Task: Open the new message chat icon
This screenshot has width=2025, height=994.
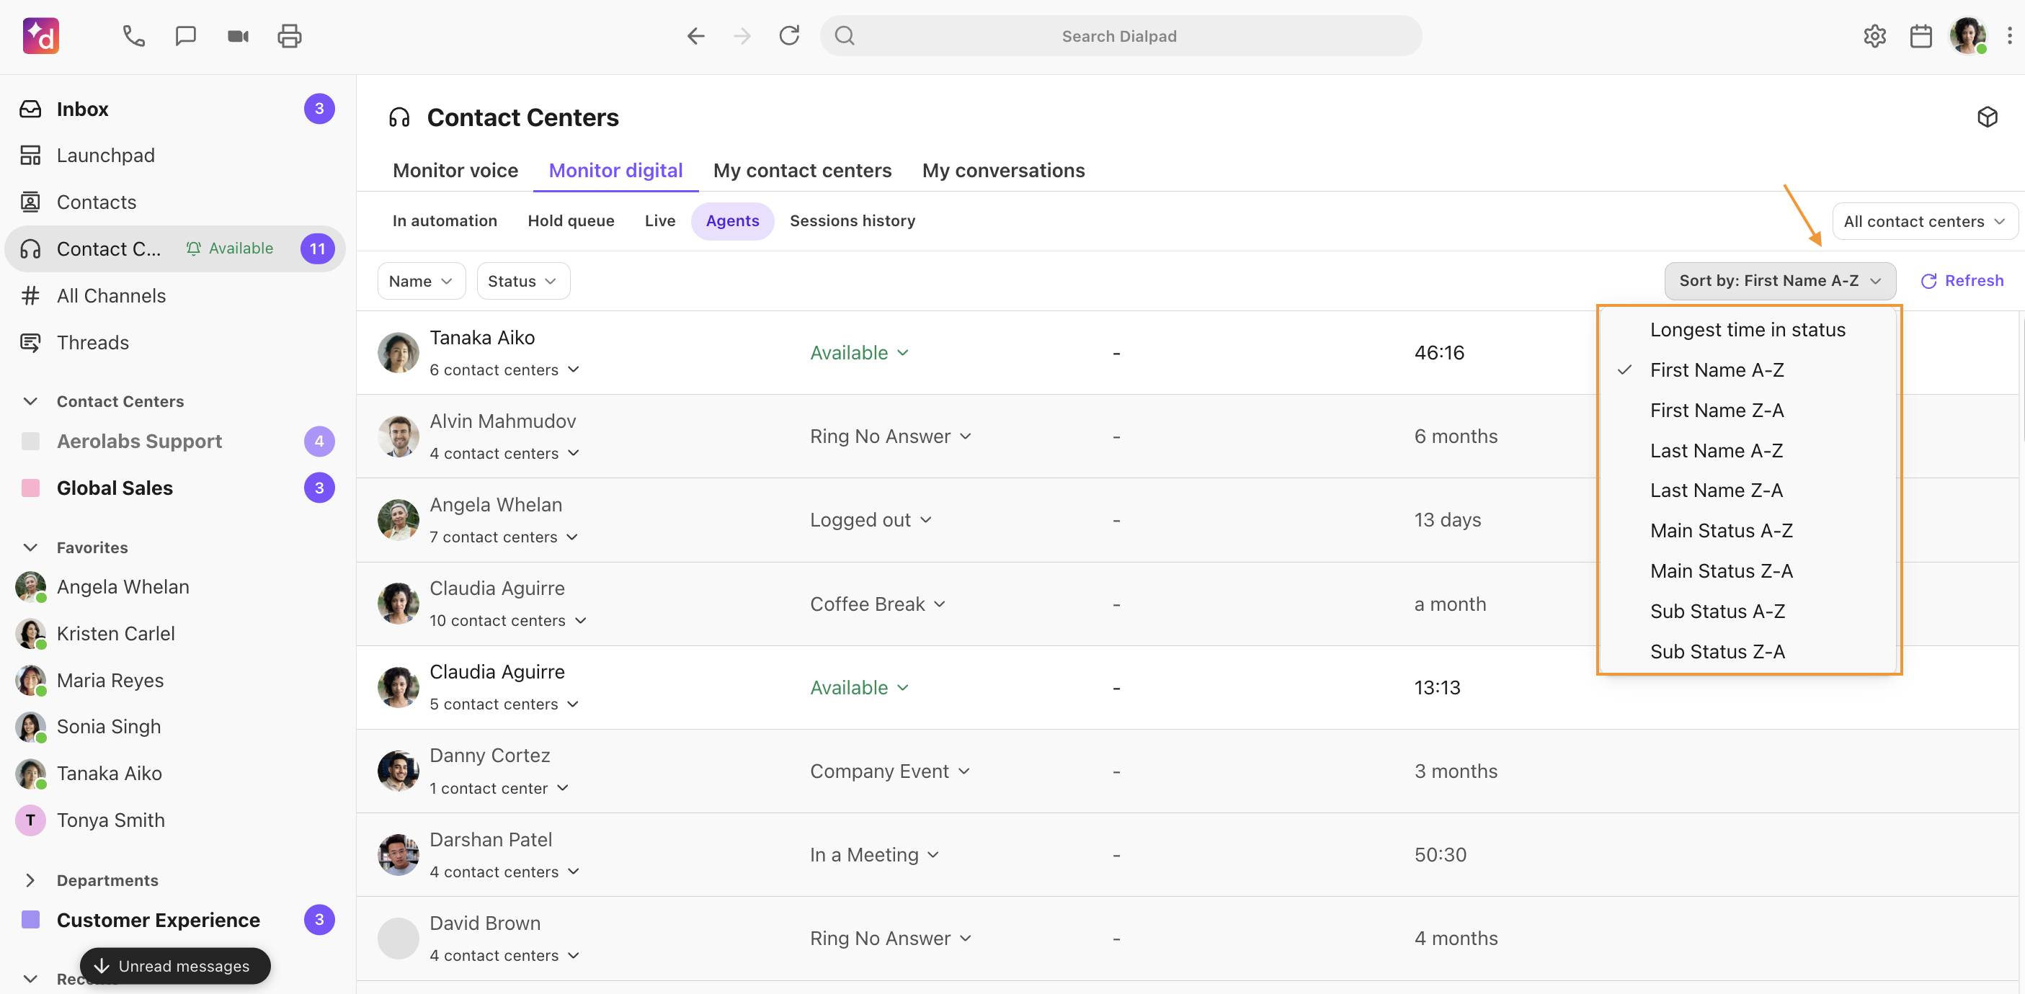Action: 185,36
